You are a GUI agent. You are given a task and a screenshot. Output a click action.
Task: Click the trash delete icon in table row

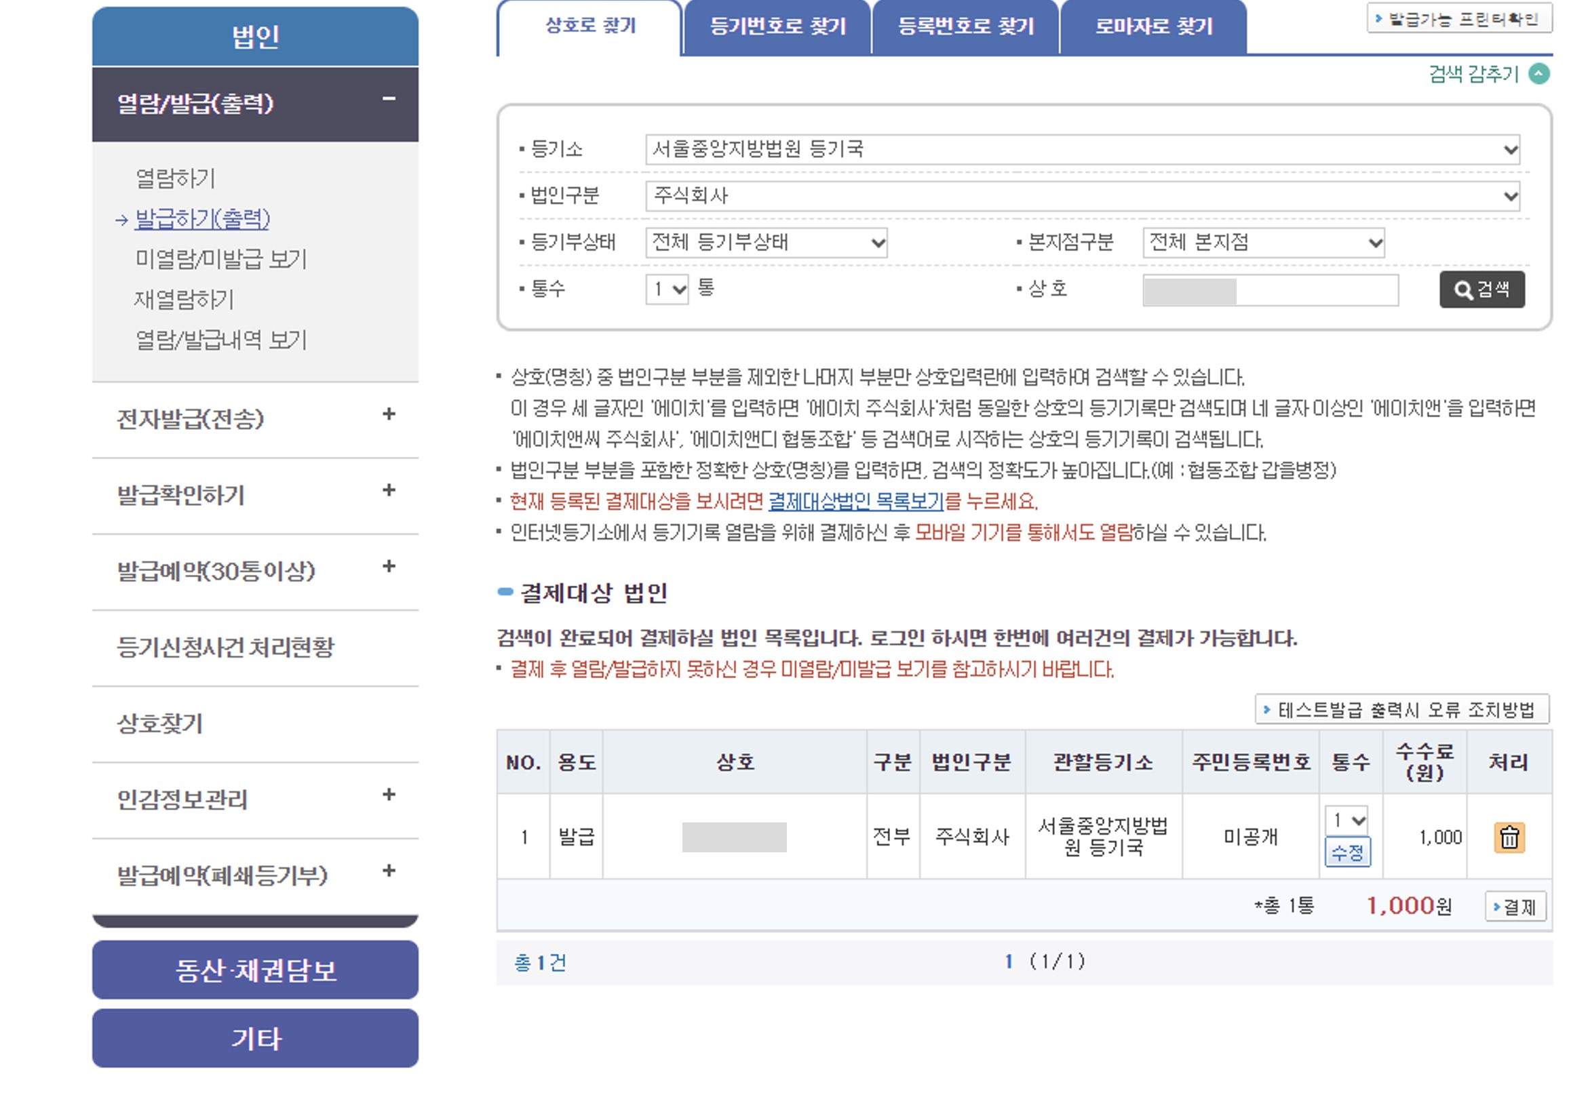tap(1509, 837)
